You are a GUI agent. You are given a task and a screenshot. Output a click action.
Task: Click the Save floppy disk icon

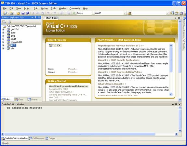[x=23, y=13]
